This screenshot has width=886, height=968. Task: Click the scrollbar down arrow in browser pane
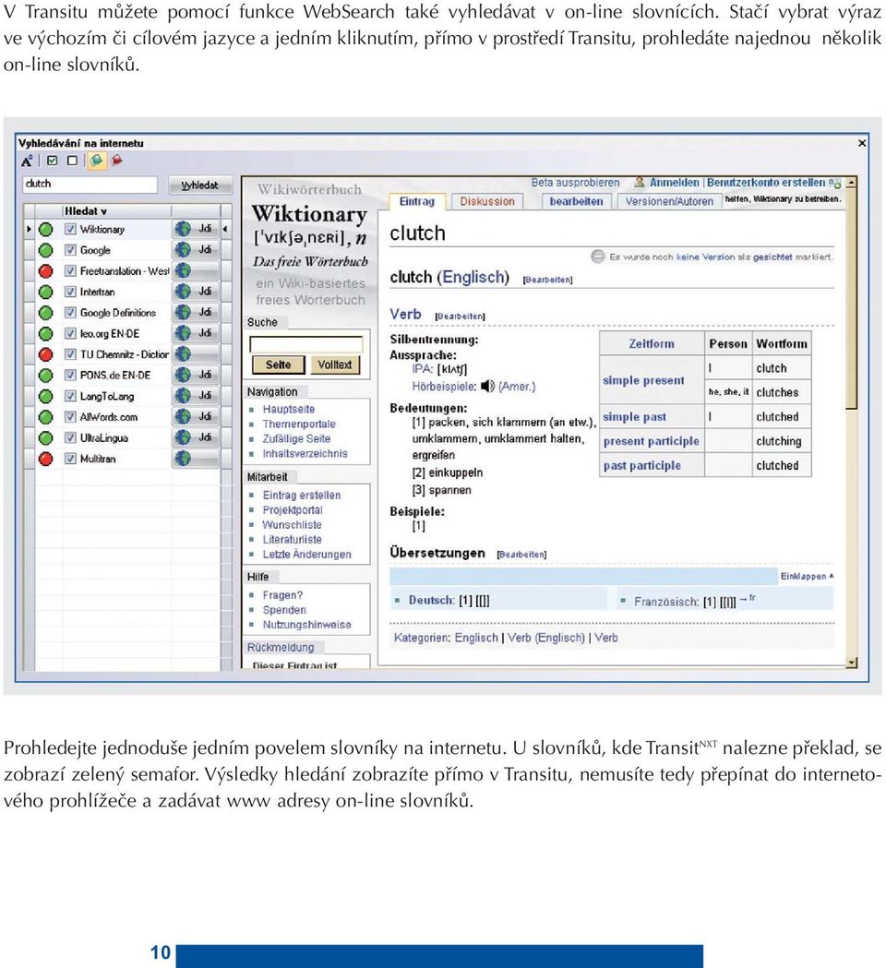(x=852, y=663)
